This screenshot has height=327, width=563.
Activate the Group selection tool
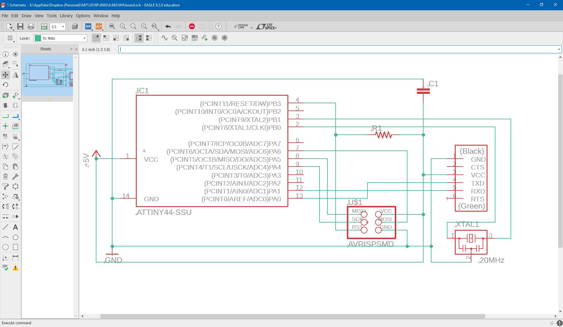[x=15, y=64]
